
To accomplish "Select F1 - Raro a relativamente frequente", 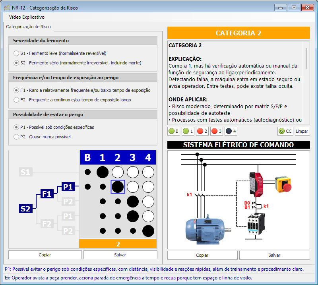I will 82,90.
